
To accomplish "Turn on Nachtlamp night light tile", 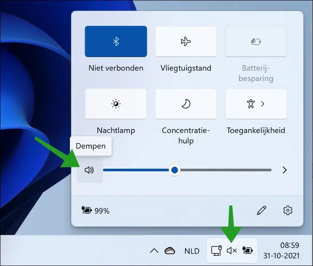I will (x=116, y=104).
